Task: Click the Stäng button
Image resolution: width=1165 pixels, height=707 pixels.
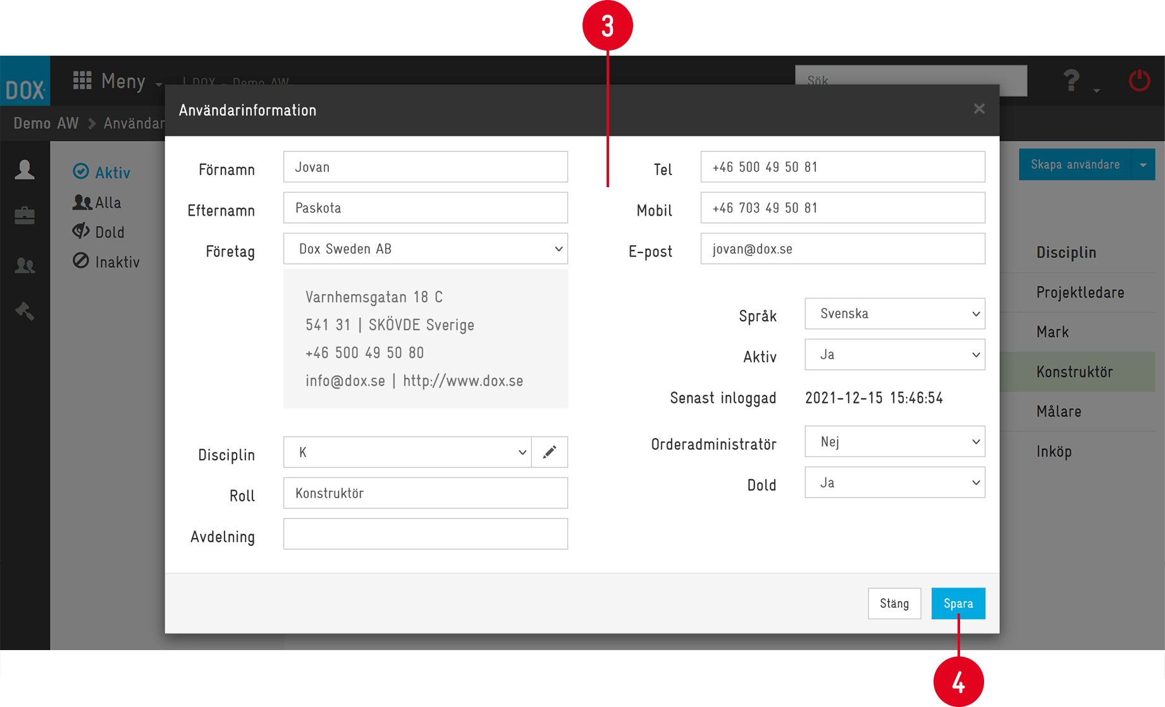Action: click(x=894, y=603)
